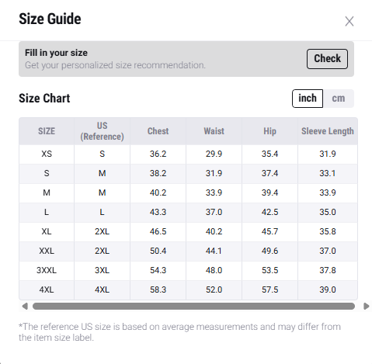Click the 3XXL size row label
372x364 pixels.
(x=47, y=270)
